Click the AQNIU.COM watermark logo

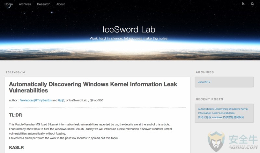tap(232, 141)
